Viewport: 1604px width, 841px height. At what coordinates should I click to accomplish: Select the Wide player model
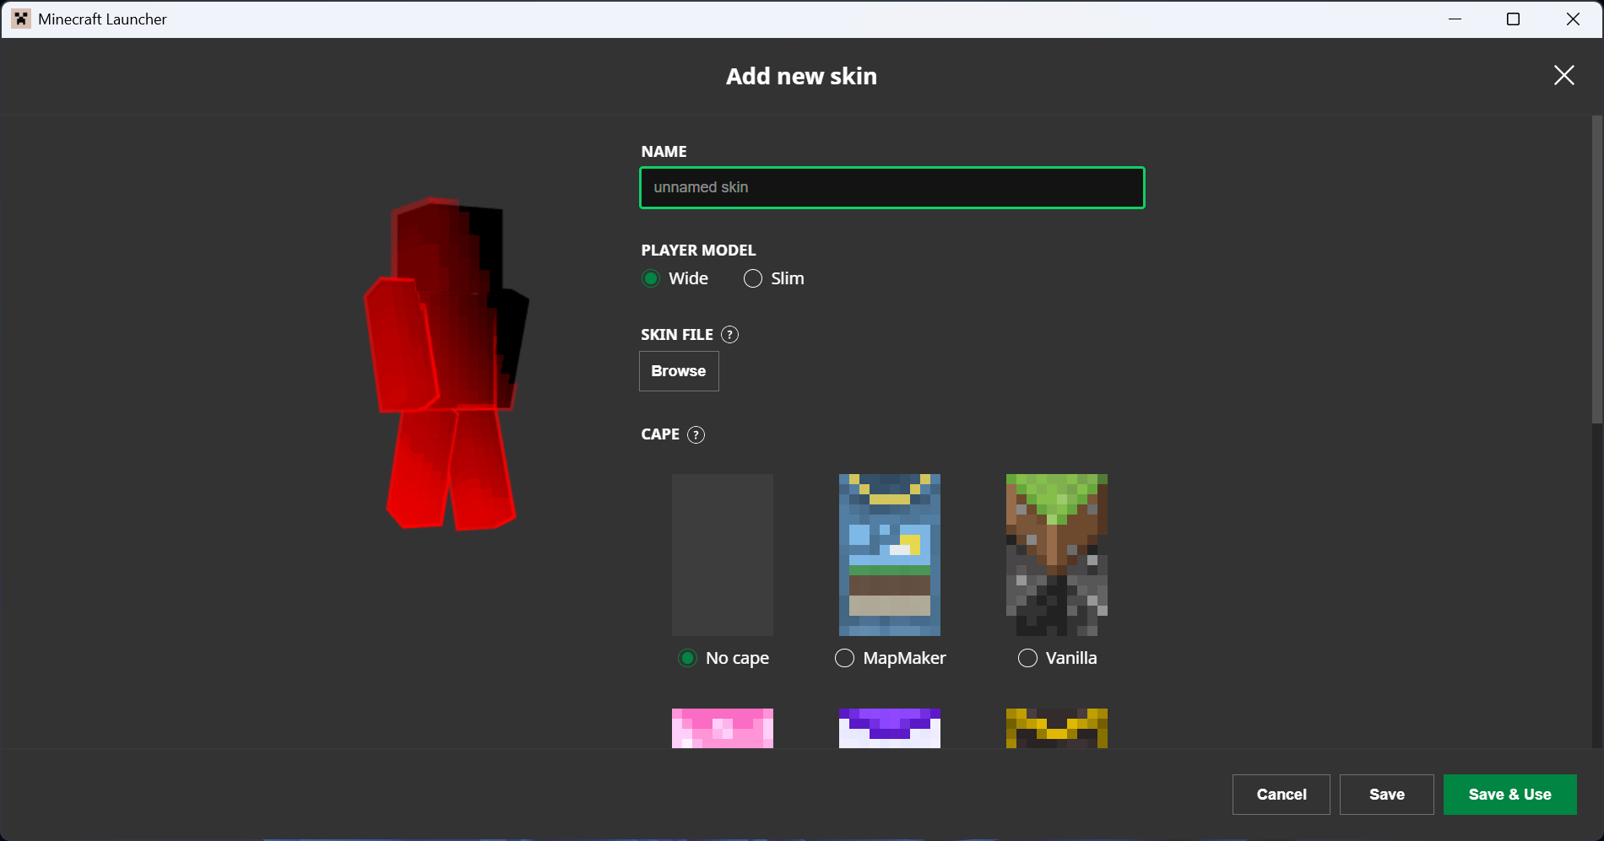(651, 278)
